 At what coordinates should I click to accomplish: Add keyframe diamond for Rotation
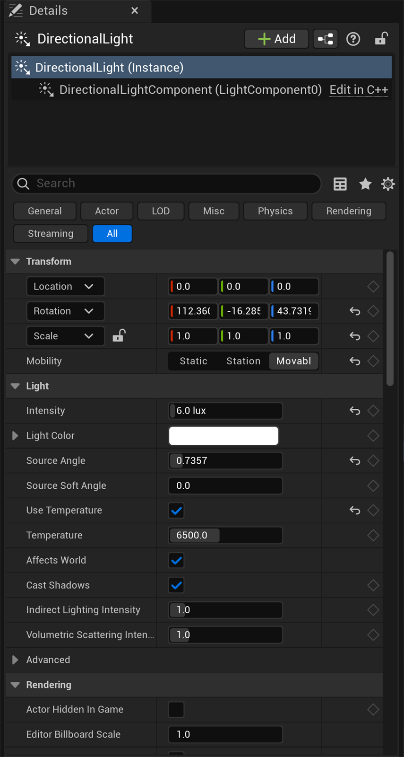[373, 311]
